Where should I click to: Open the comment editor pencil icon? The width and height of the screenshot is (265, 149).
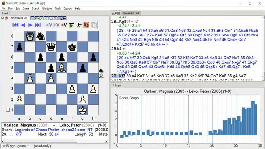(41, 18)
